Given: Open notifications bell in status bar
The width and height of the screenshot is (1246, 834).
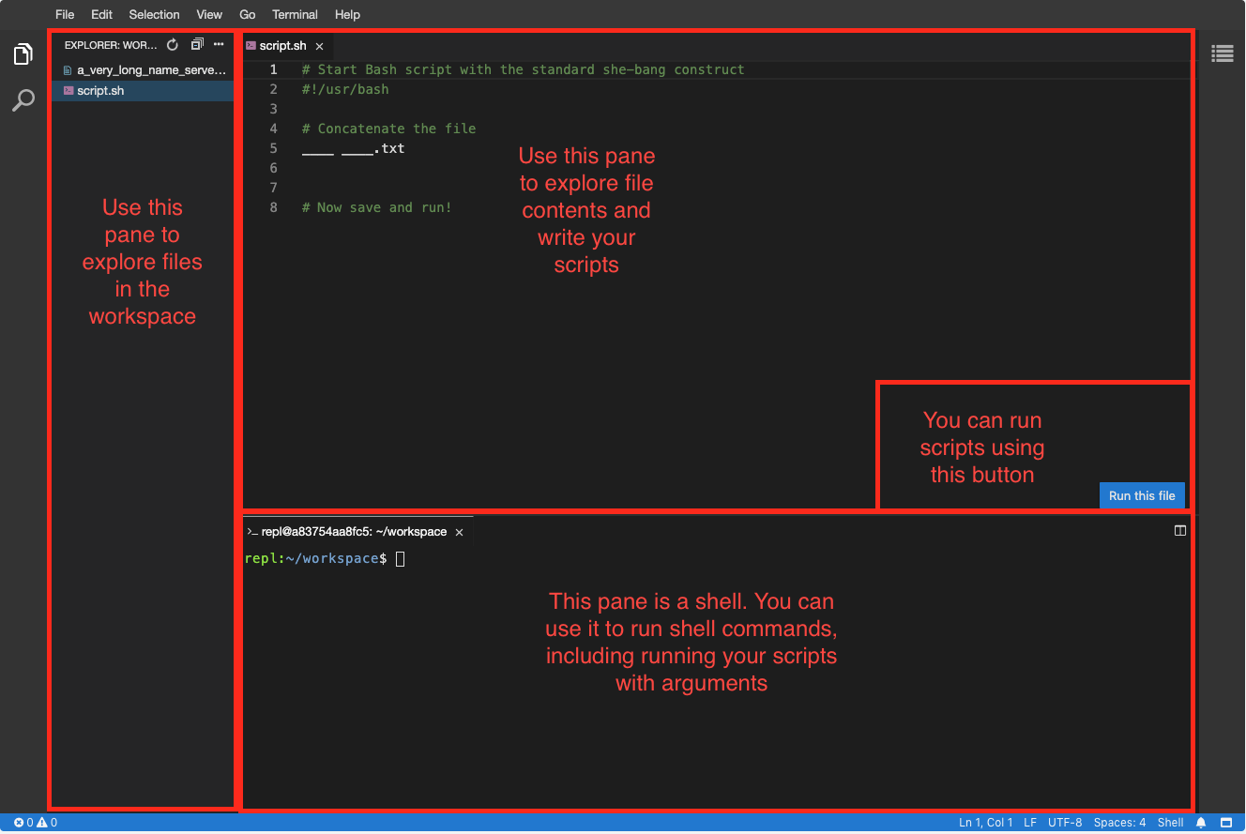Looking at the screenshot, I should click(1201, 823).
